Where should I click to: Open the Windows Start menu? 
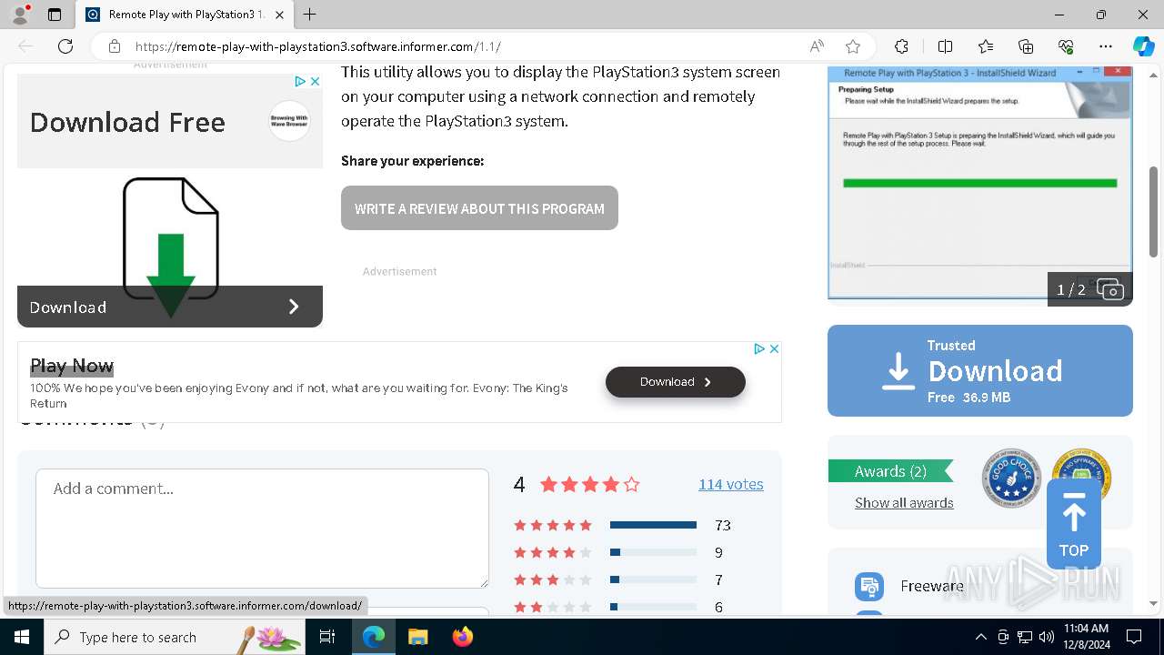click(22, 637)
